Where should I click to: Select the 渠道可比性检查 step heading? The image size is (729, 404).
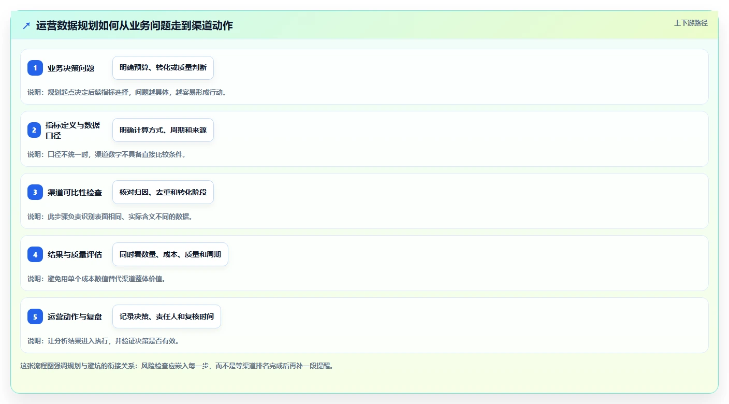pos(75,192)
